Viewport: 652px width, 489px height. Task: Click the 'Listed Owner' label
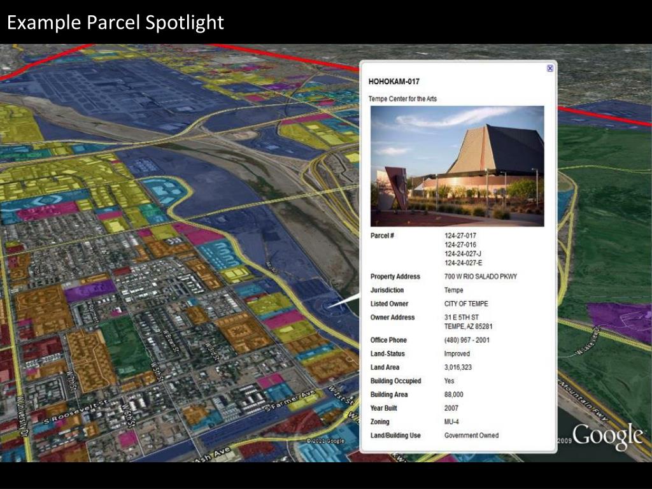point(389,304)
